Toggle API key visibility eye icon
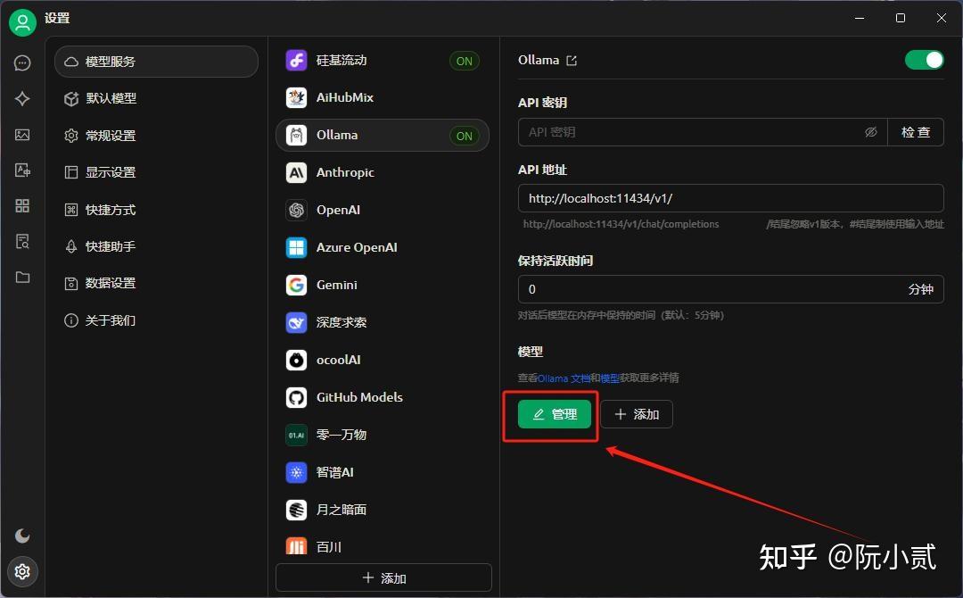 (x=871, y=132)
